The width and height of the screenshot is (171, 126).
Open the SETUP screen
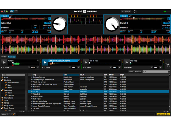click(128, 12)
